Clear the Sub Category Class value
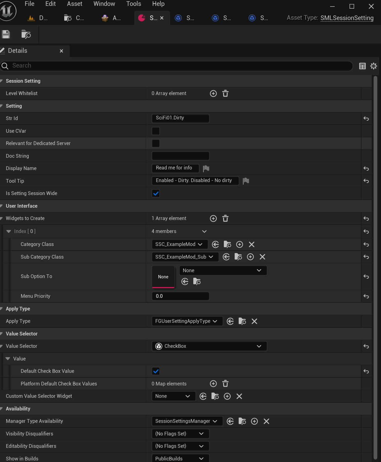 point(262,257)
